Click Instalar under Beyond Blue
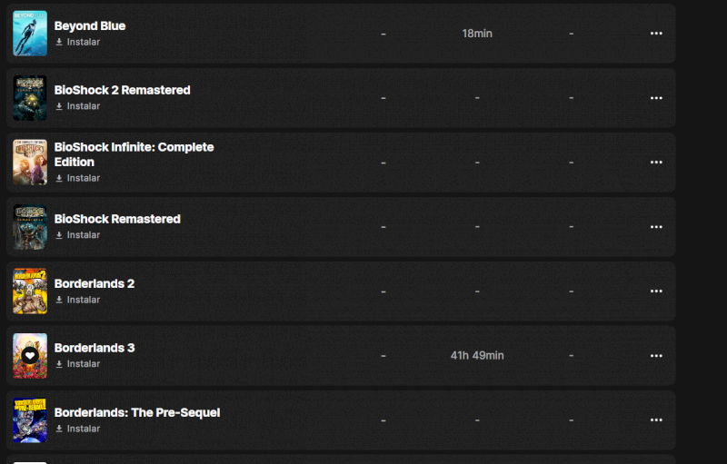The image size is (727, 464). (78, 42)
